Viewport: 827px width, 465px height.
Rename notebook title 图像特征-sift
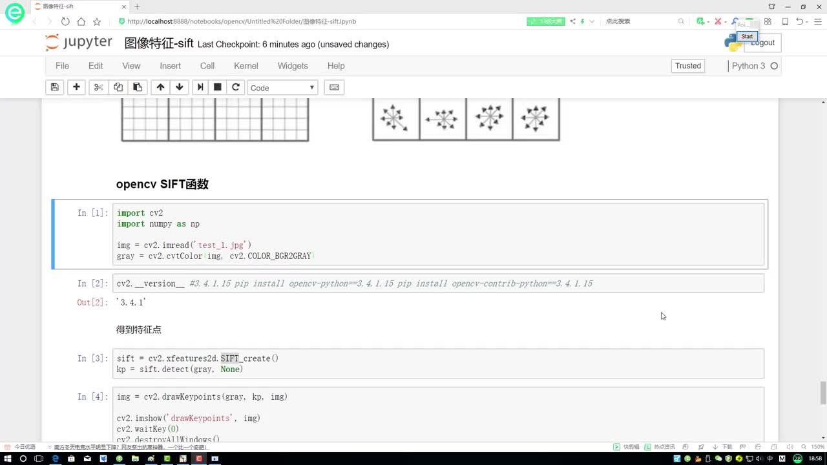click(159, 43)
